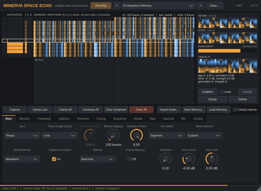Viewport: 261px width, 191px height.
Task: Click the HEARD n-1 spectrum thumbnail
Action: [x=213, y=23]
